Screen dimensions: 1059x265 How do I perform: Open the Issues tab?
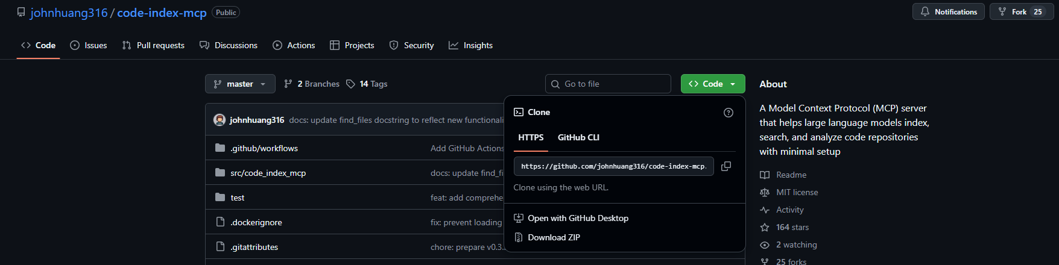click(x=89, y=45)
